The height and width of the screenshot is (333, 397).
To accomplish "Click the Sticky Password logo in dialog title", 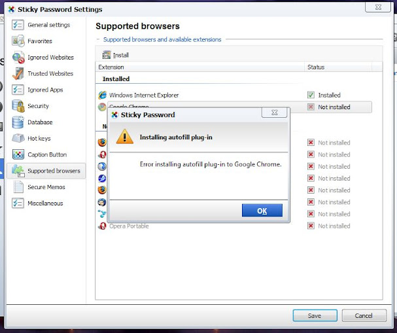I will click(x=114, y=114).
